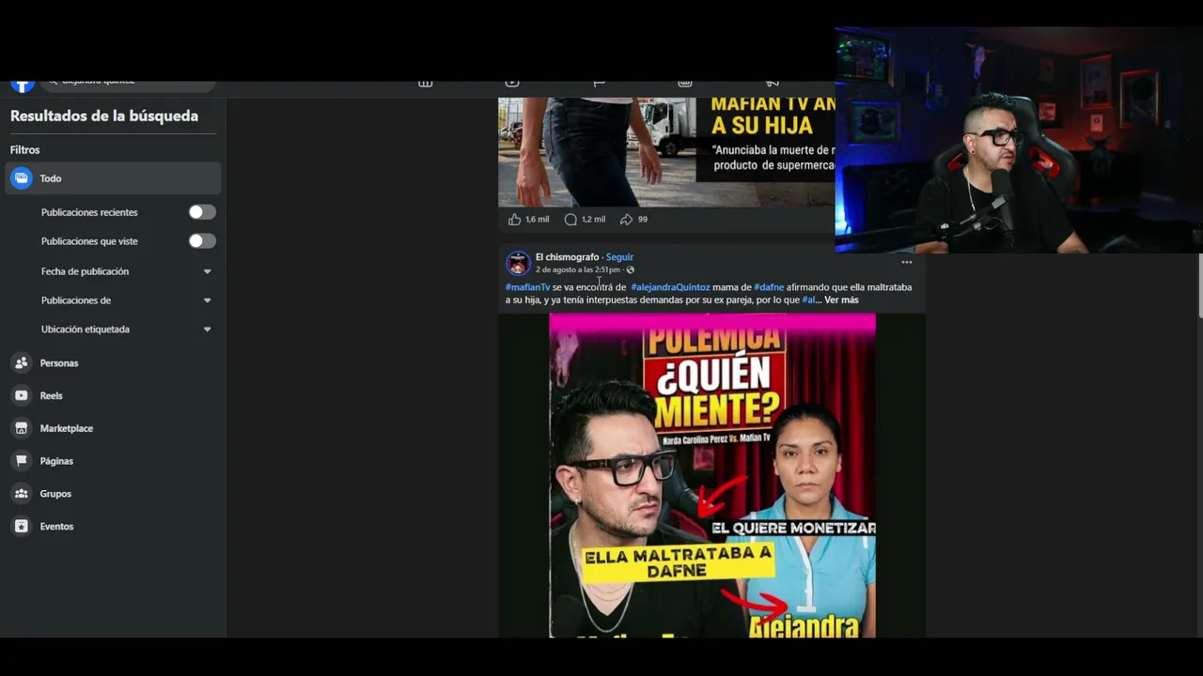Open the #alejandraQuintoz hashtag
Viewport: 1203px width, 676px height.
click(670, 287)
